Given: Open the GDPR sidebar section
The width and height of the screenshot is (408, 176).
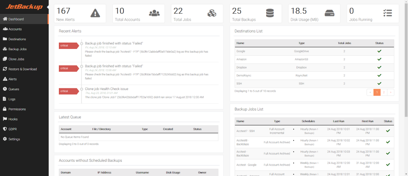Looking at the screenshot, I should point(13,129).
